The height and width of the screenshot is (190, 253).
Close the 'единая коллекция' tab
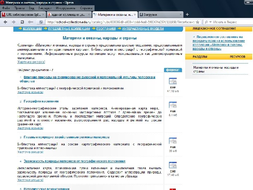(89, 15)
